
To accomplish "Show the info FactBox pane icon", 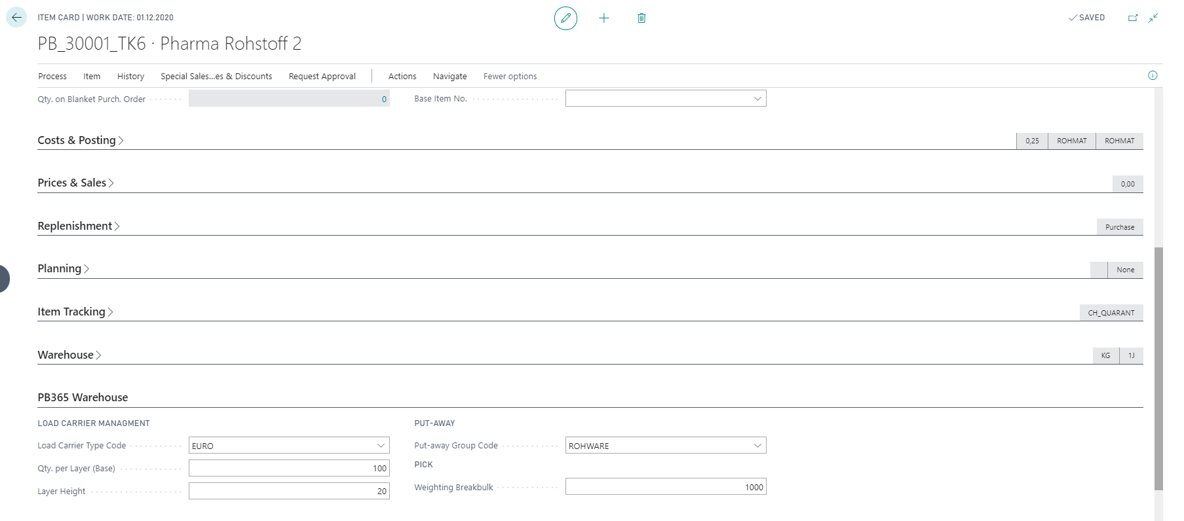I will point(1153,75).
